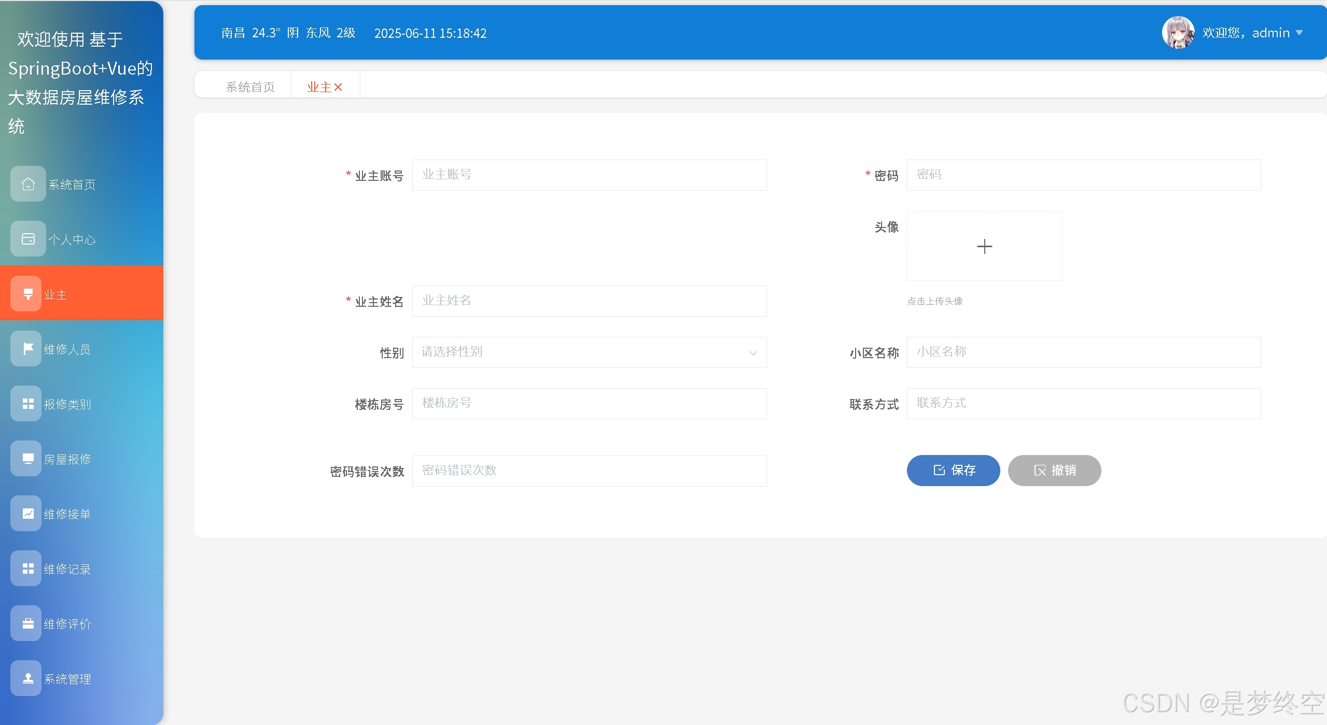Click the user stamp icon for 系统管理
Image resolution: width=1327 pixels, height=725 pixels.
point(28,678)
